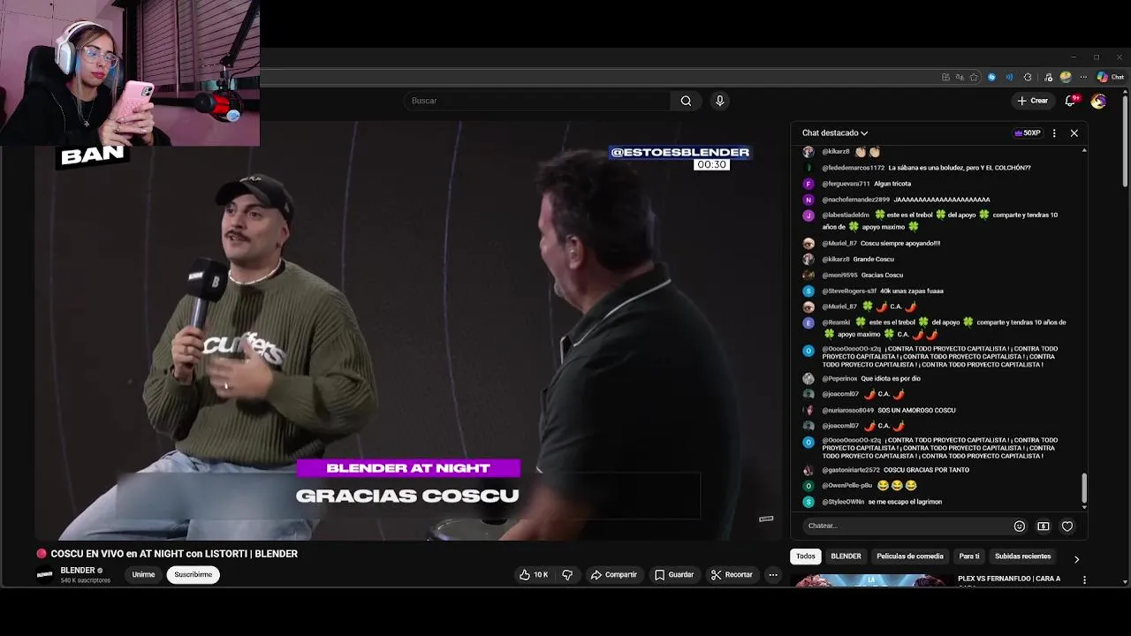The width and height of the screenshot is (1131, 636).
Task: Select the Para ti chip
Action: point(969,556)
